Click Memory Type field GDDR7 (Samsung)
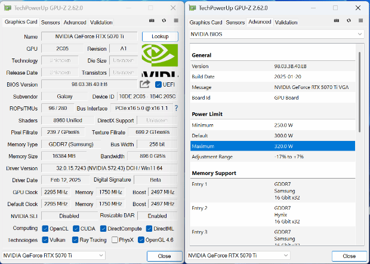This screenshot has height=264, width=370. click(x=71, y=145)
